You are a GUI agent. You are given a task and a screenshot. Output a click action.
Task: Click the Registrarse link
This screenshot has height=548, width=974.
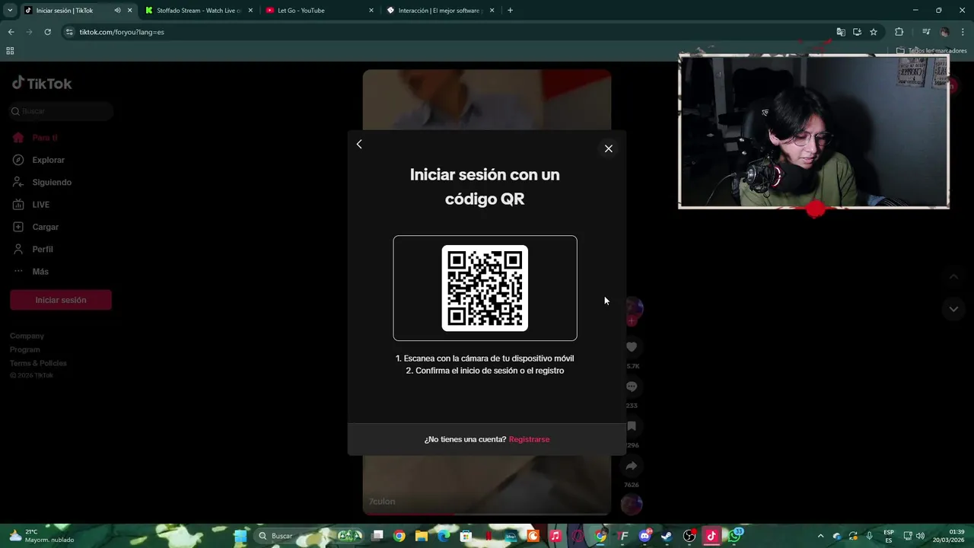pyautogui.click(x=529, y=439)
